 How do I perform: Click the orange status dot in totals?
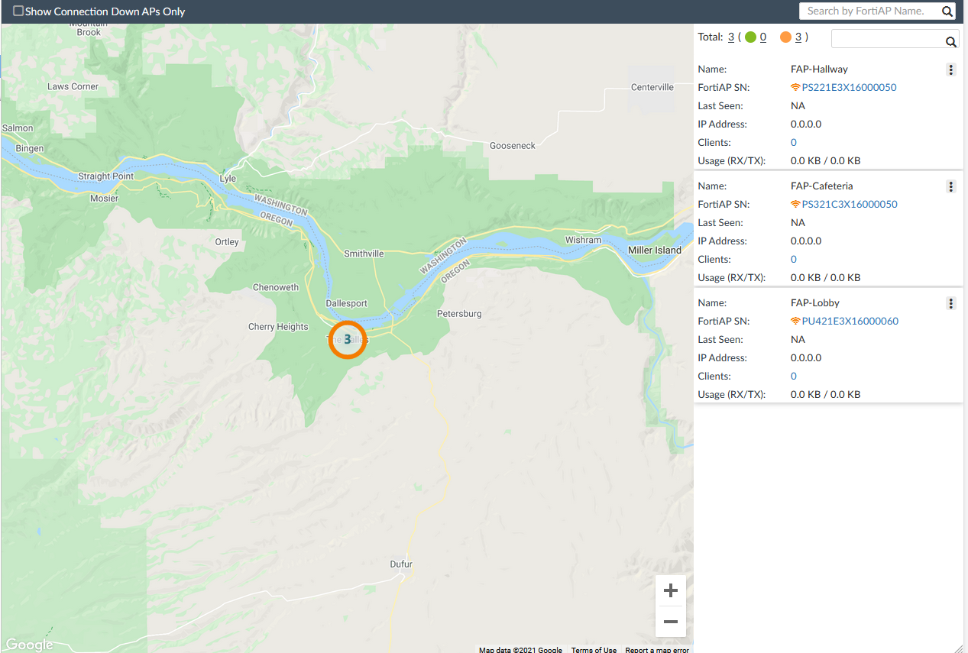[785, 37]
